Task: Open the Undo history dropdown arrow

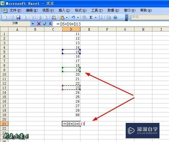Action: coord(78,17)
